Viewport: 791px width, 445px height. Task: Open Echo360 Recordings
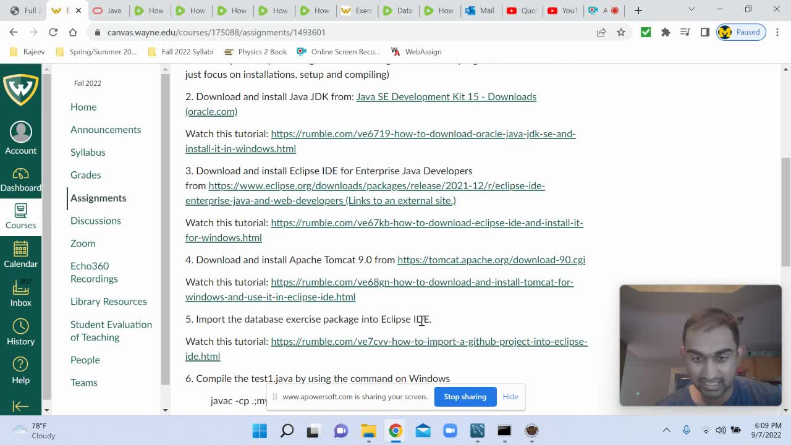94,272
